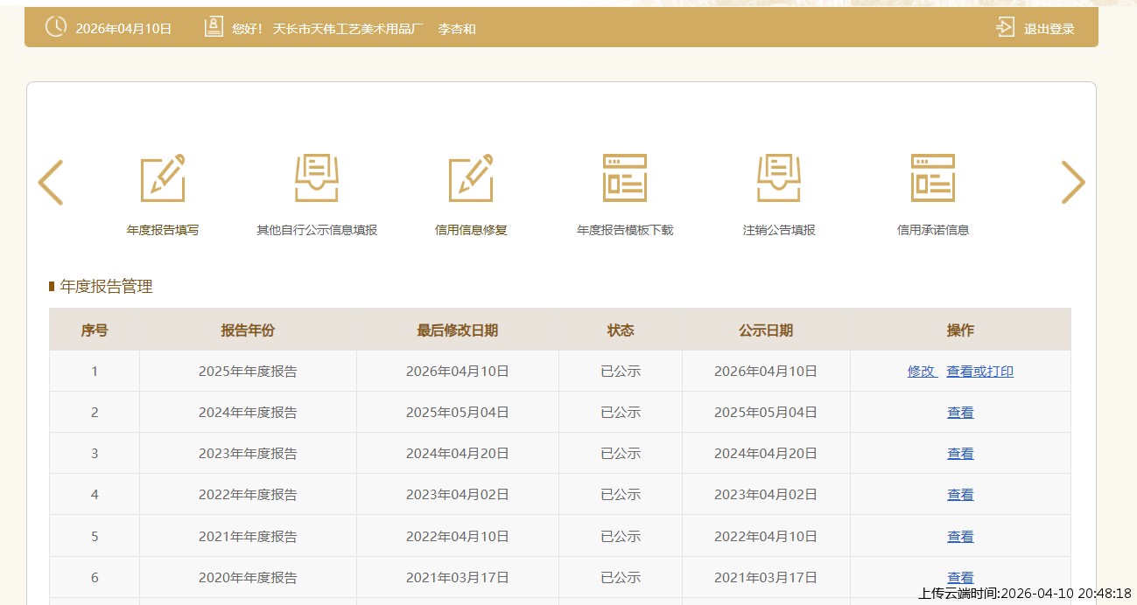Click the clock icon beside the date
Screen dimensions: 1137x605
point(55,27)
